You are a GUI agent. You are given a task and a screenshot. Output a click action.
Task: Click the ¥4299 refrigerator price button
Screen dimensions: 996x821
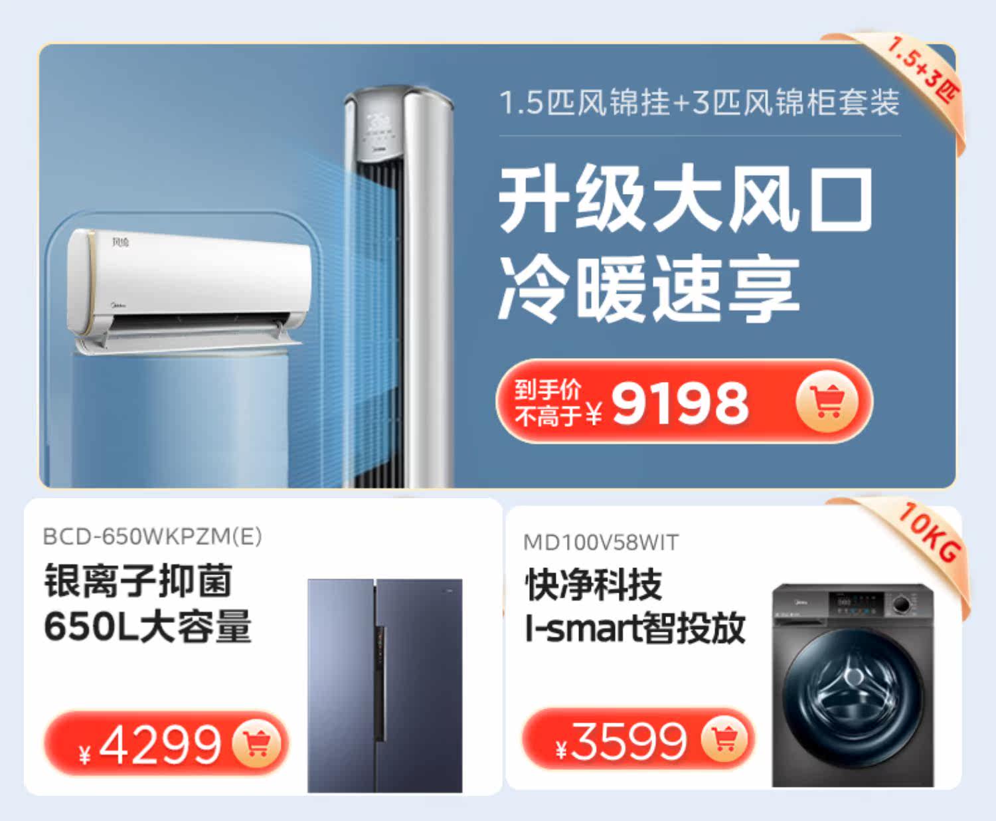pos(166,743)
